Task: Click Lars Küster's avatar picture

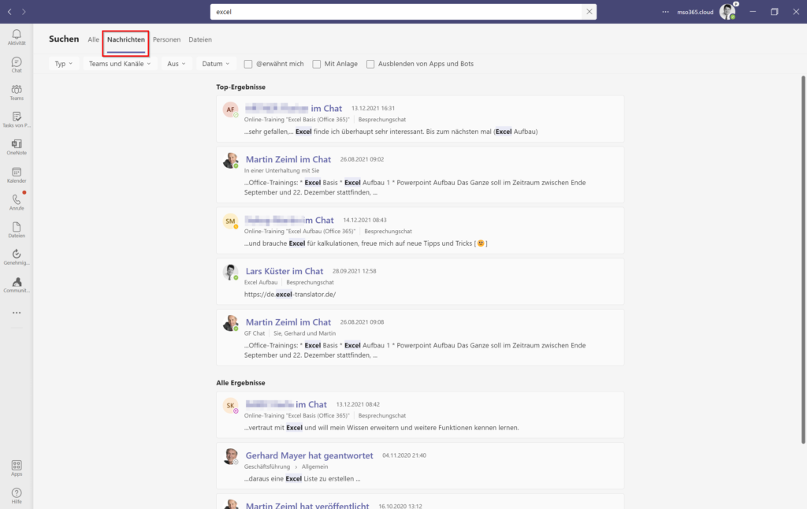Action: pyautogui.click(x=230, y=272)
